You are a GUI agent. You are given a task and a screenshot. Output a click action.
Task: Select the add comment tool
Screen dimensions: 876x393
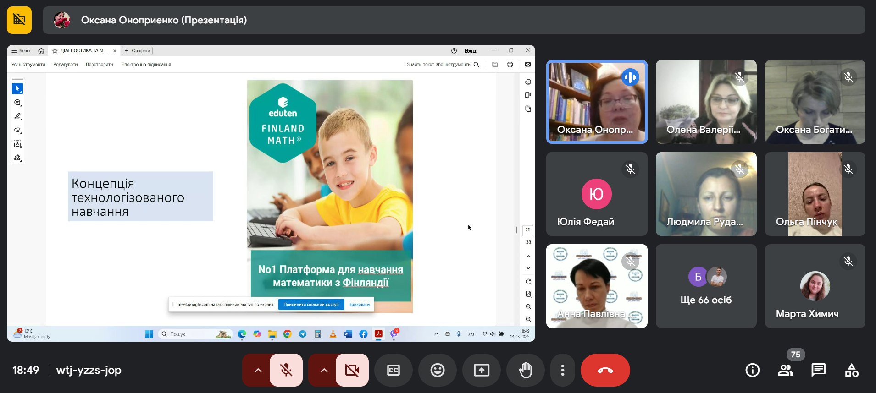pos(17,103)
